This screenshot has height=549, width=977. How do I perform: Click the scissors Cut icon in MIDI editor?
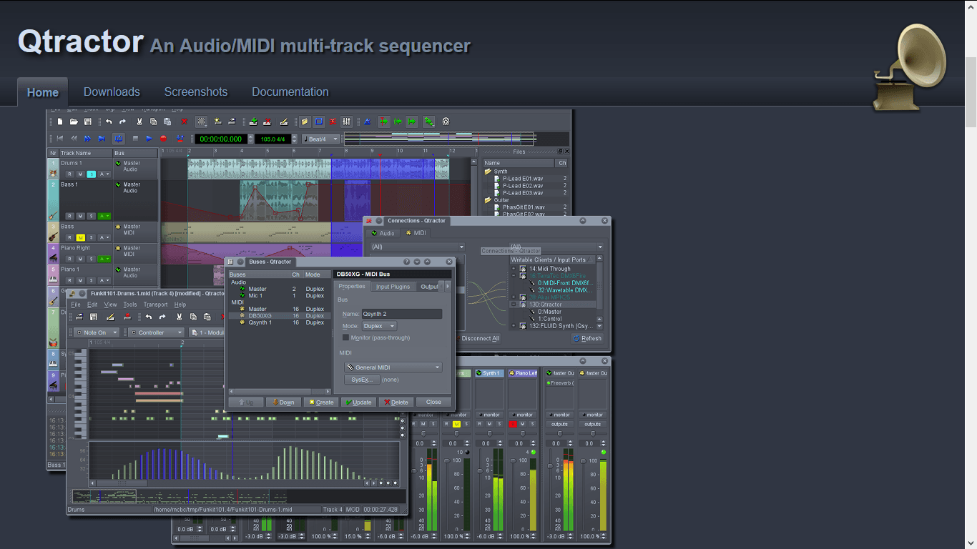(x=179, y=317)
